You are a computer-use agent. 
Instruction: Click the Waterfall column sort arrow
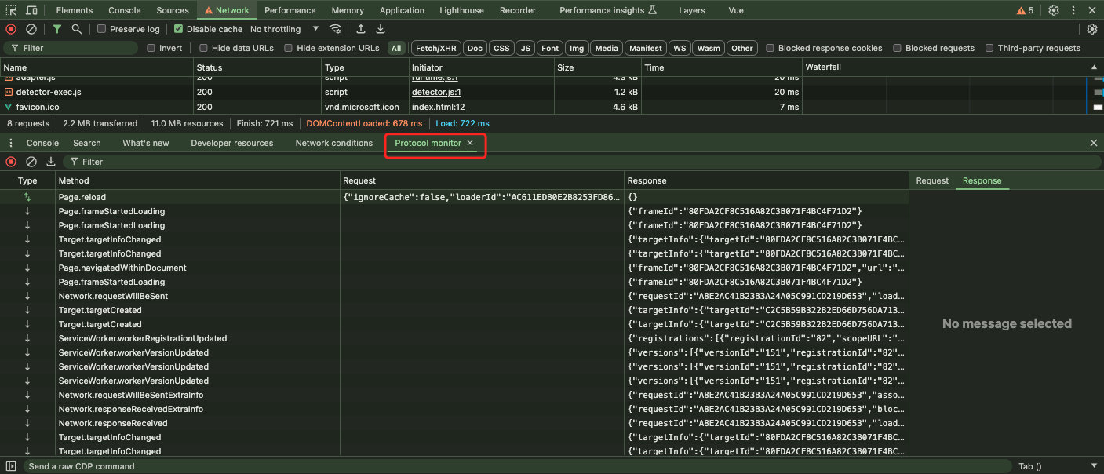pos(1094,67)
